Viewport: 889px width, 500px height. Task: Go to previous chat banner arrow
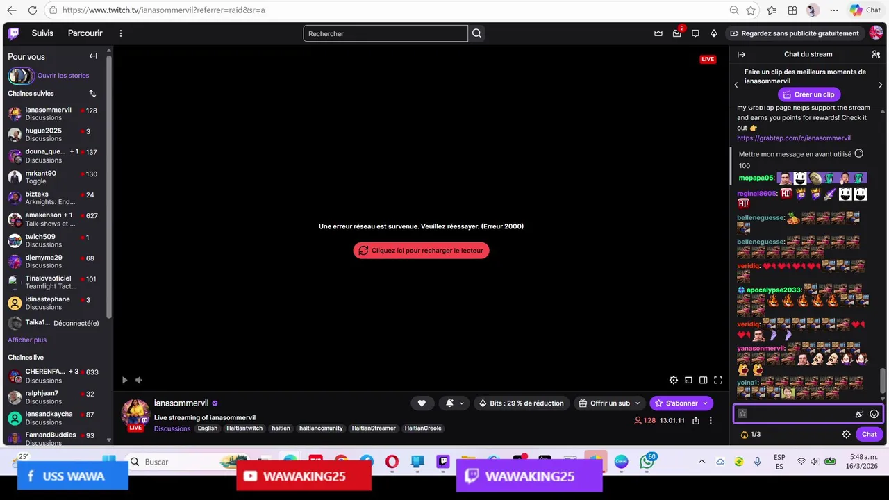[x=736, y=85]
